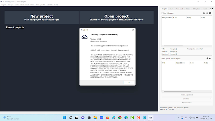
Task: Click the battery tray icon
Action: (x=197, y=118)
